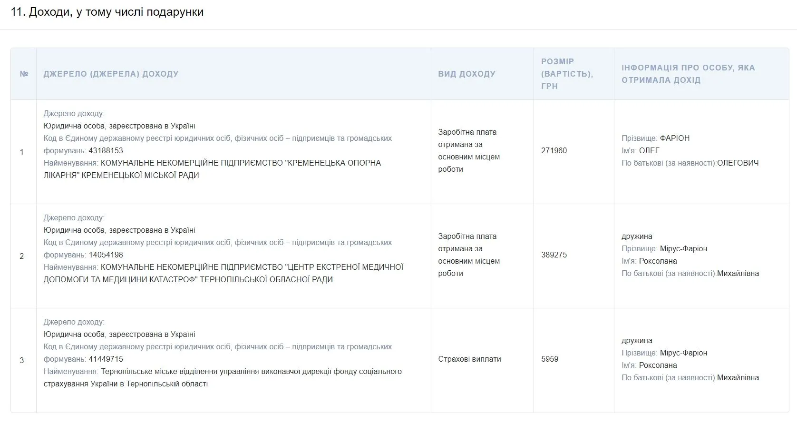Viewport: 797px width, 424px height.
Task: Click the heading '11. Доходи, у тому числі подарунки'
Action: 107,12
